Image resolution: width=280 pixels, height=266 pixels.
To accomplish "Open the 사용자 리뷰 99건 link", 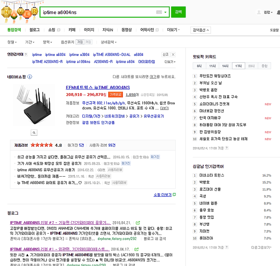I will (102, 145).
